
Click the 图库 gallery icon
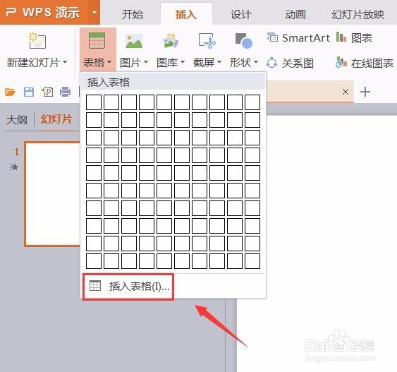(171, 41)
